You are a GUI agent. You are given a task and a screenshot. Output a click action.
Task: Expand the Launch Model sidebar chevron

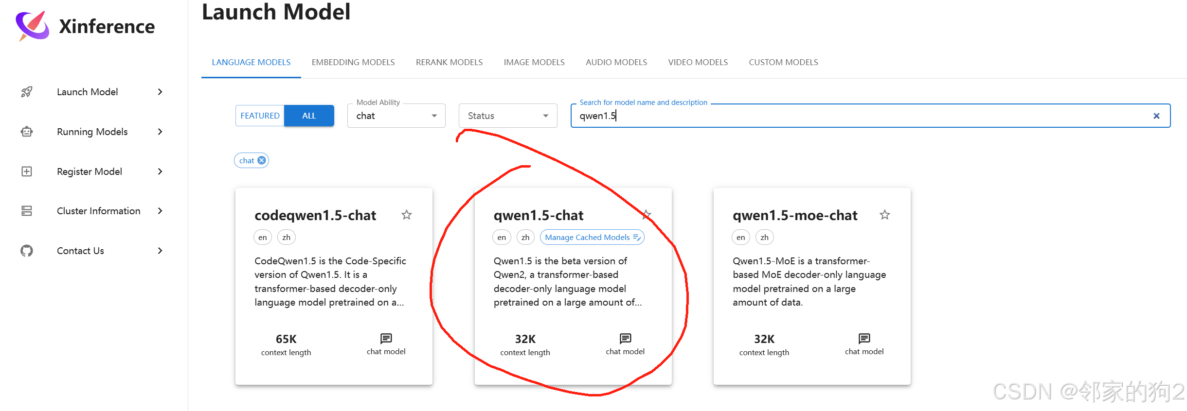160,92
